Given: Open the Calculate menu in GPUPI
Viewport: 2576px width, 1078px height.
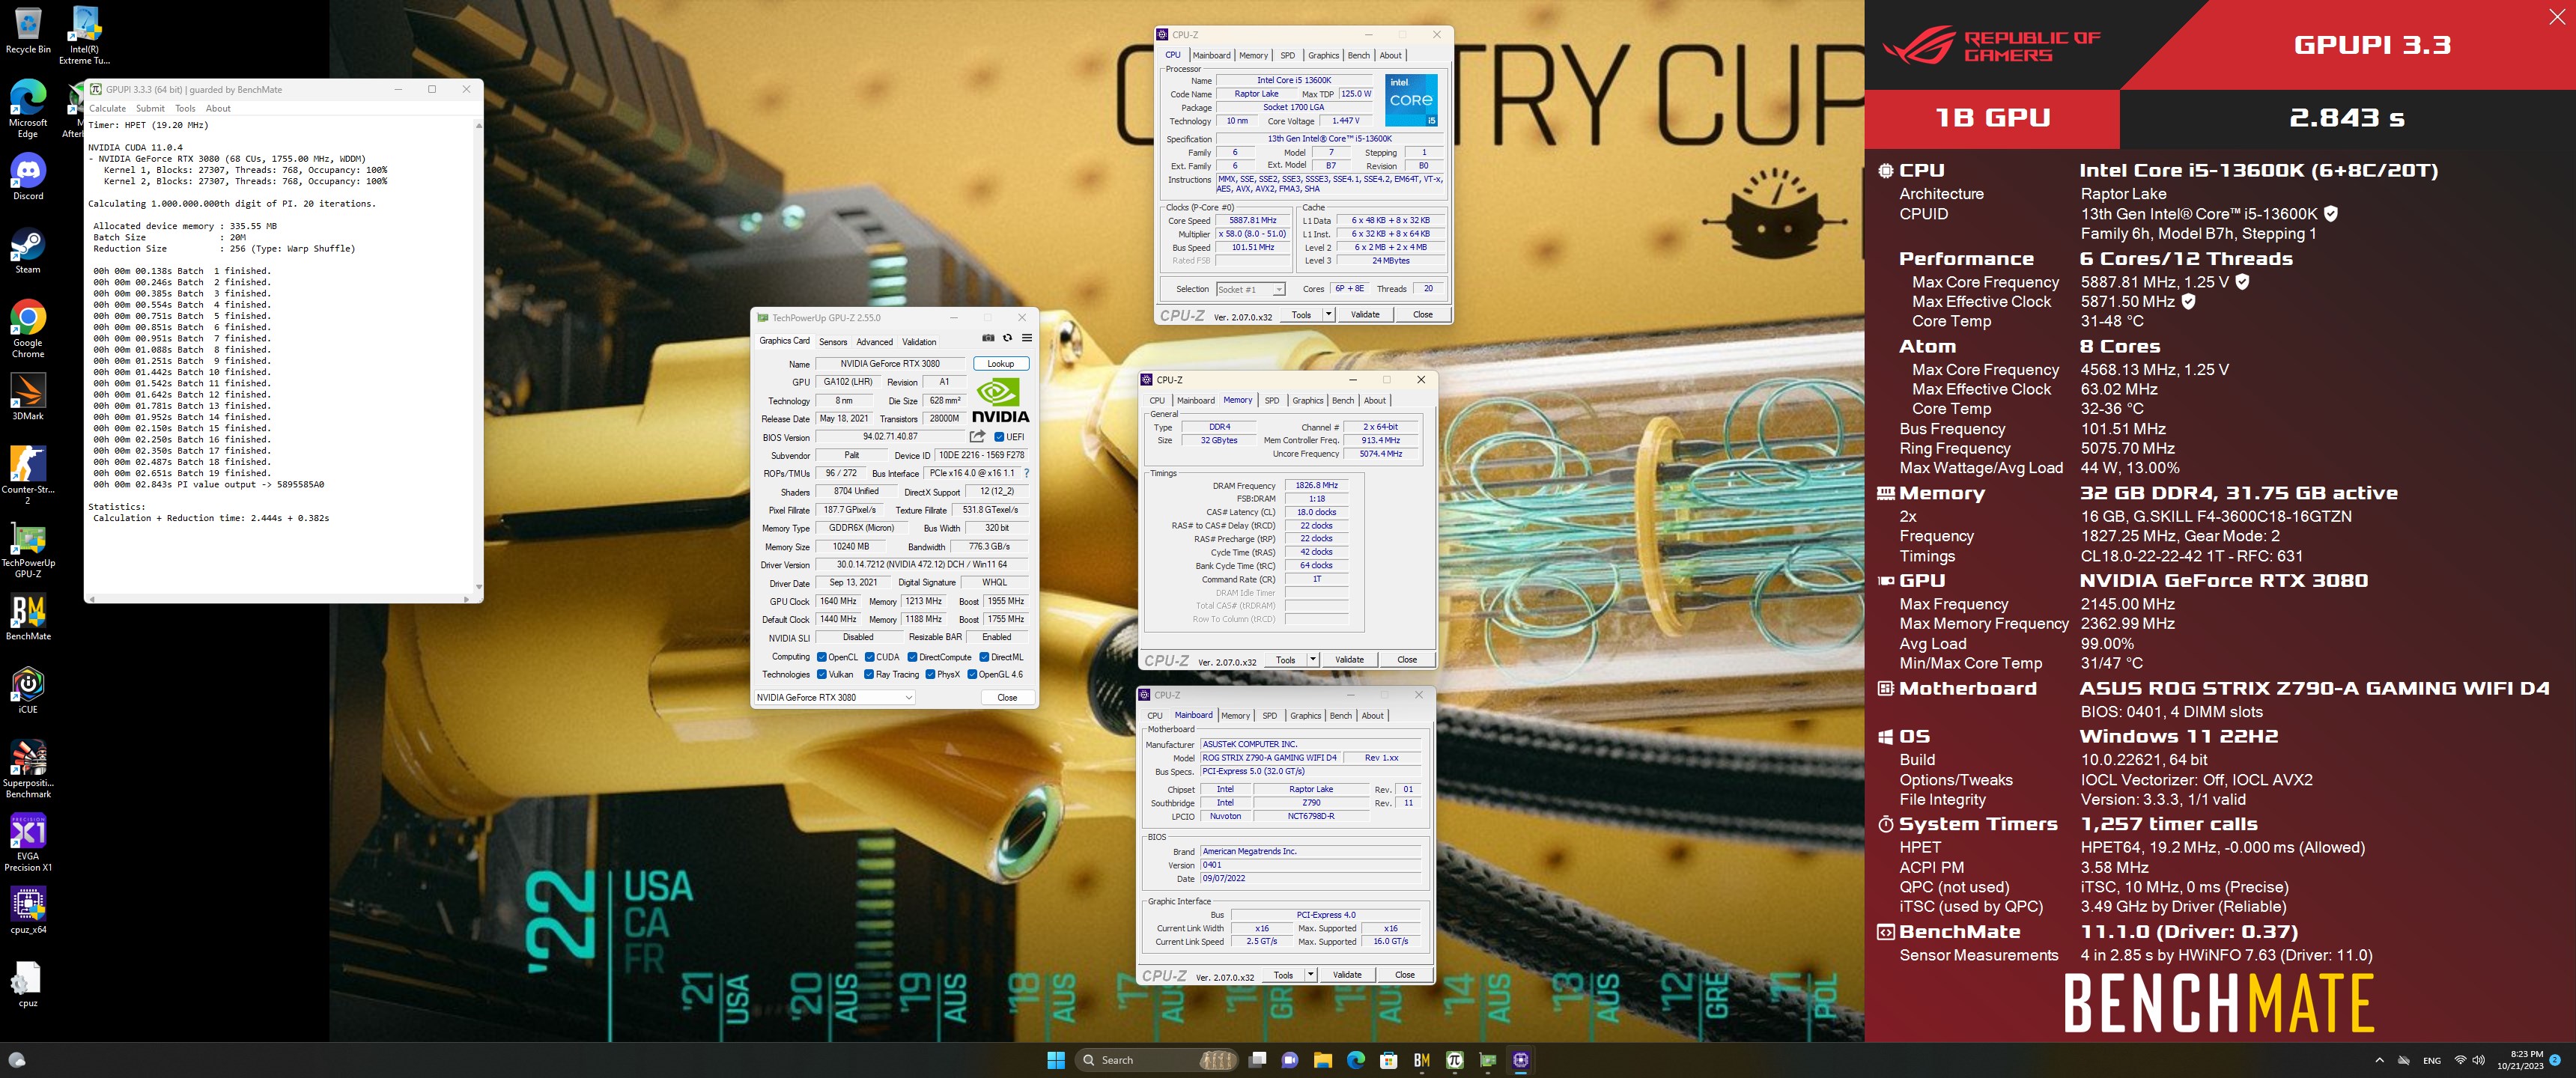Looking at the screenshot, I should (x=108, y=108).
